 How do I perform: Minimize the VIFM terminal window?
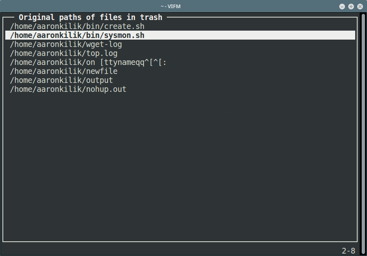pos(342,7)
